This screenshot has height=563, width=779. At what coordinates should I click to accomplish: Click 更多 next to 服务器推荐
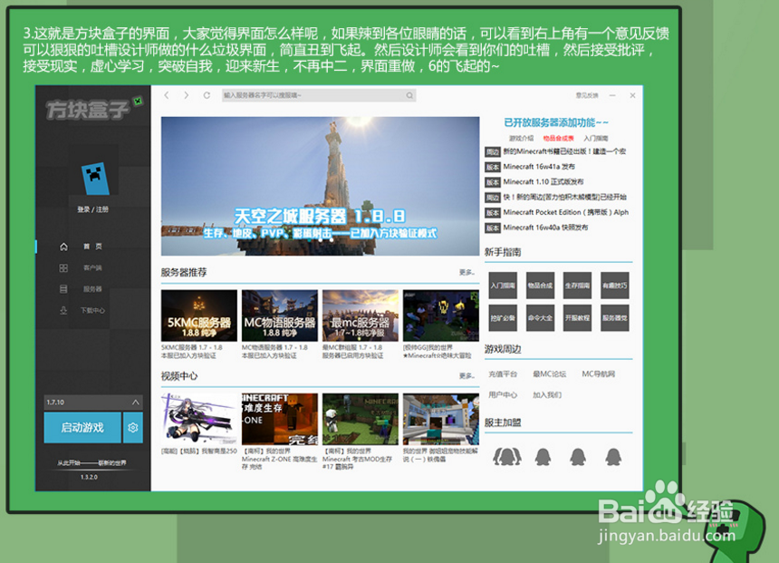pos(467,273)
